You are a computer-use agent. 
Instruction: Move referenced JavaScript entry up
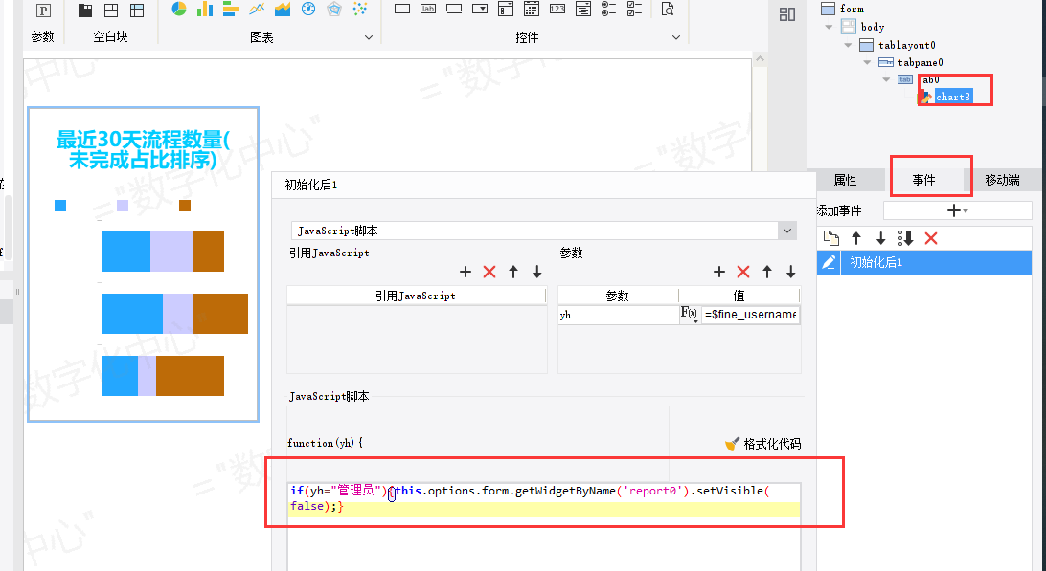[513, 272]
